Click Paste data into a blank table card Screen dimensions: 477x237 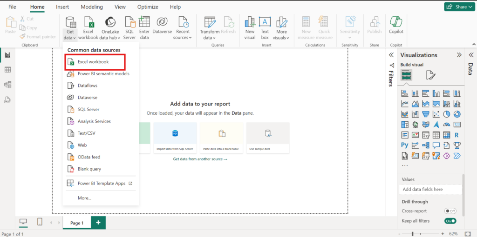coord(221,138)
